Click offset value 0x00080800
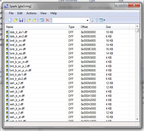Image resolution: width=144 pixels, height=131 pixels. 88,32
